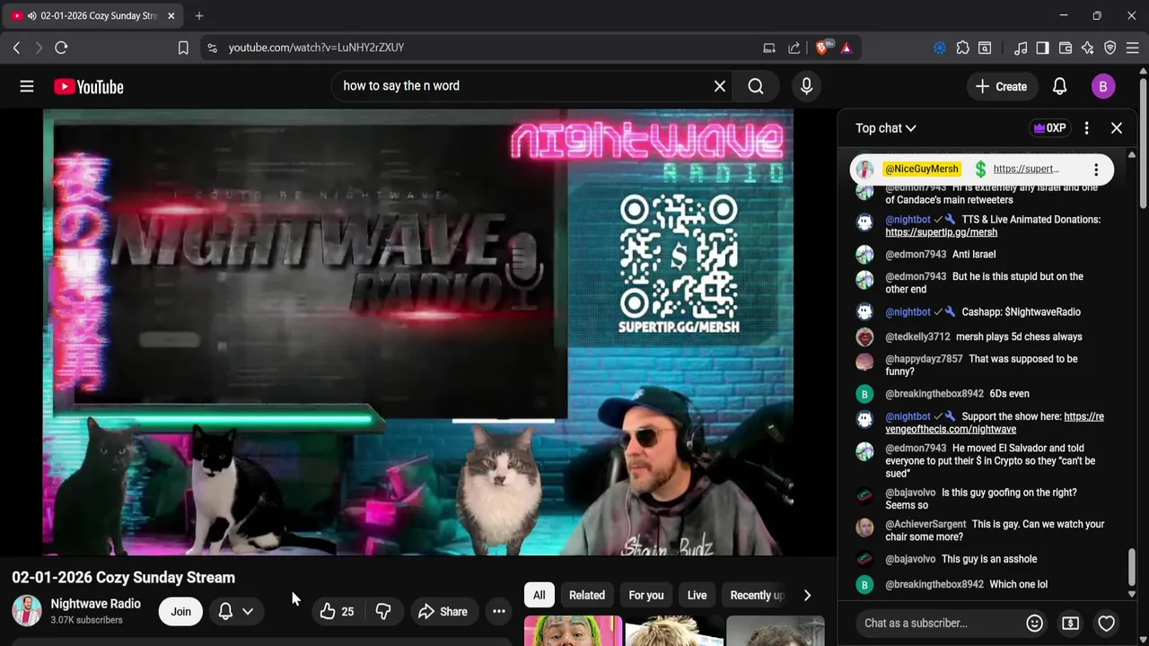Open more actions ellipsis under video
This screenshot has width=1149, height=646.
(x=499, y=612)
